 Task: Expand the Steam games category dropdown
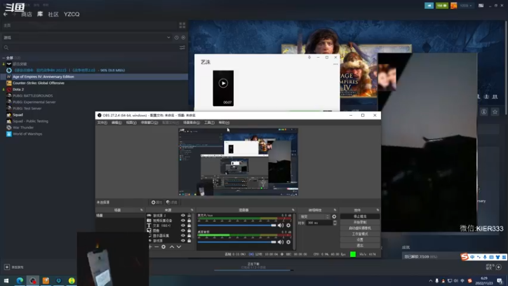tap(168, 37)
